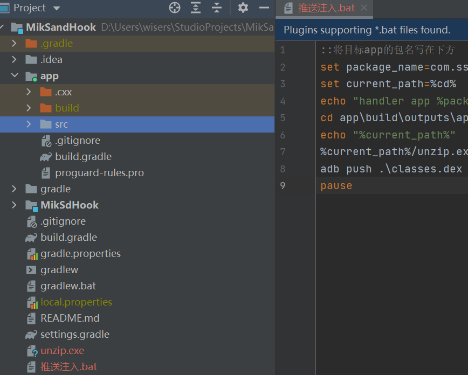
Task: Expand the MikSdHook module
Action: (15, 205)
